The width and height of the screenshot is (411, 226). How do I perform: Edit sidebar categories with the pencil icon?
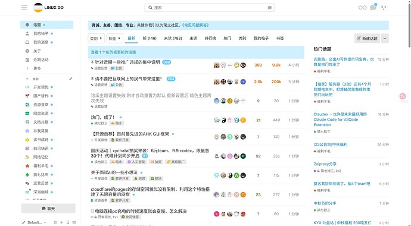click(70, 79)
